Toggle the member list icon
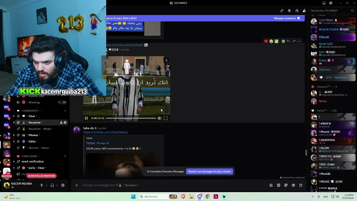The width and height of the screenshot is (357, 201). [304, 11]
